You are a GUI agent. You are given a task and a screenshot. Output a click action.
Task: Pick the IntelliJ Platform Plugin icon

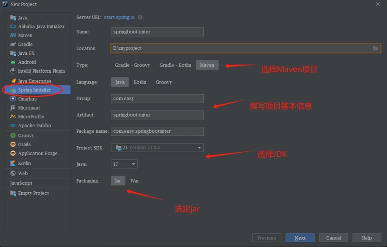click(13, 71)
